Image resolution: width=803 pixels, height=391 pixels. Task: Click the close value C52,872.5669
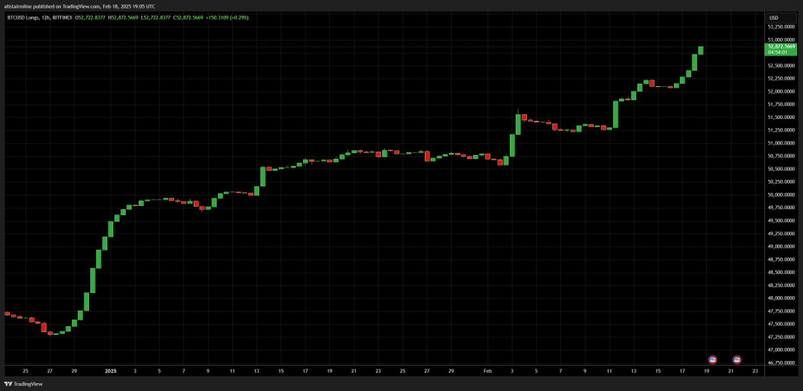pyautogui.click(x=189, y=17)
